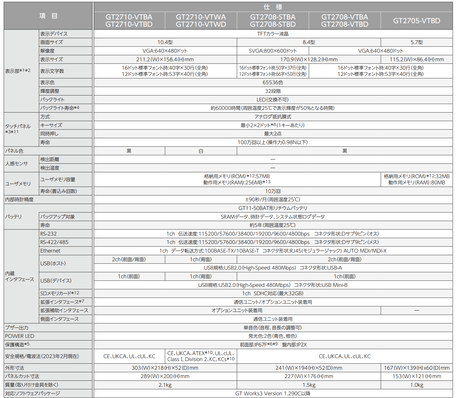Click the 303(W)×218(H)×52(D)mm dimension cell

[x=165, y=368]
